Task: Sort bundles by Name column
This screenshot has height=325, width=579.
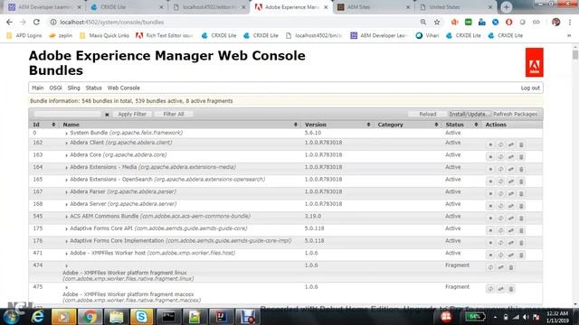Action: [180, 125]
